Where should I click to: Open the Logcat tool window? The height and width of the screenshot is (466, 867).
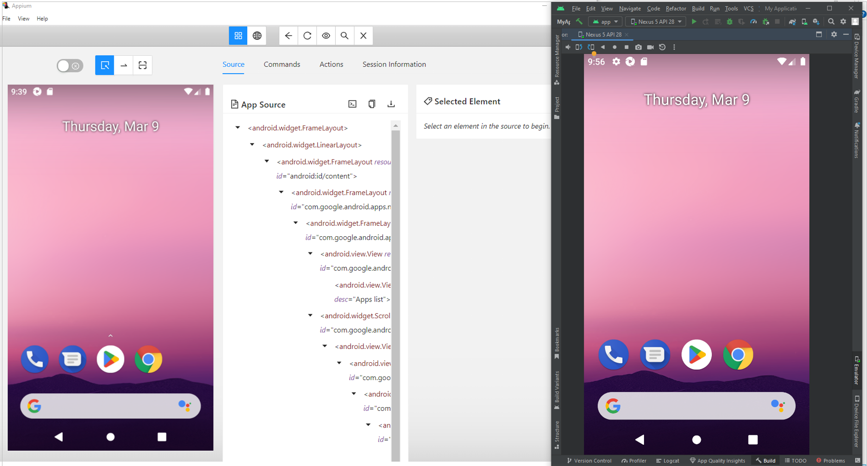pyautogui.click(x=667, y=461)
